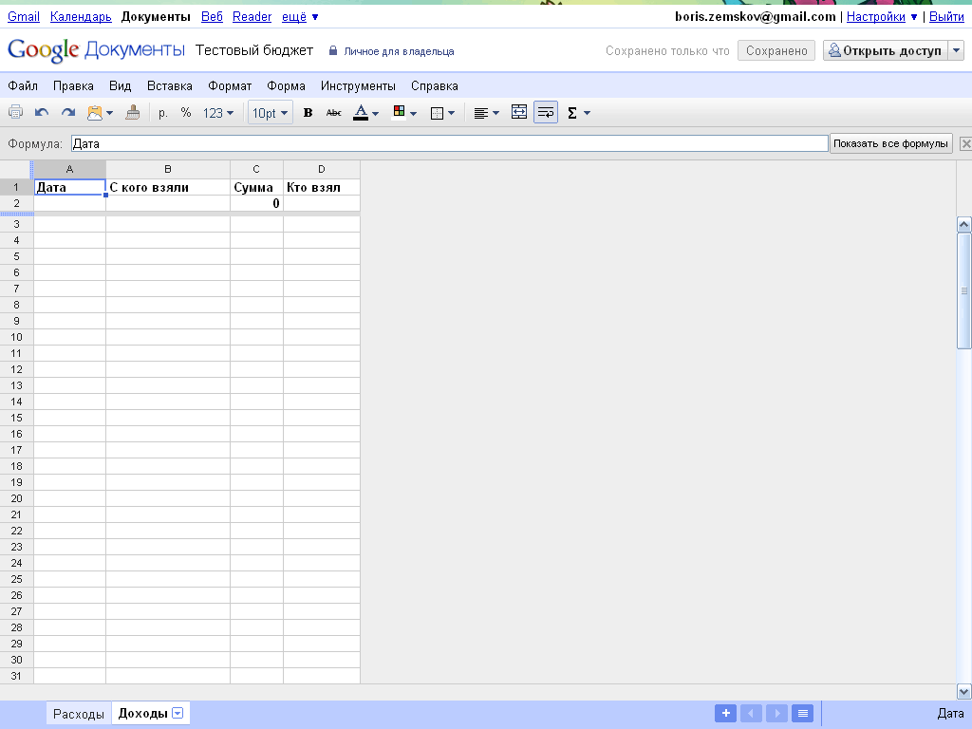Switch to the Расходы sheet tab
The width and height of the screenshot is (972, 729).
[79, 714]
